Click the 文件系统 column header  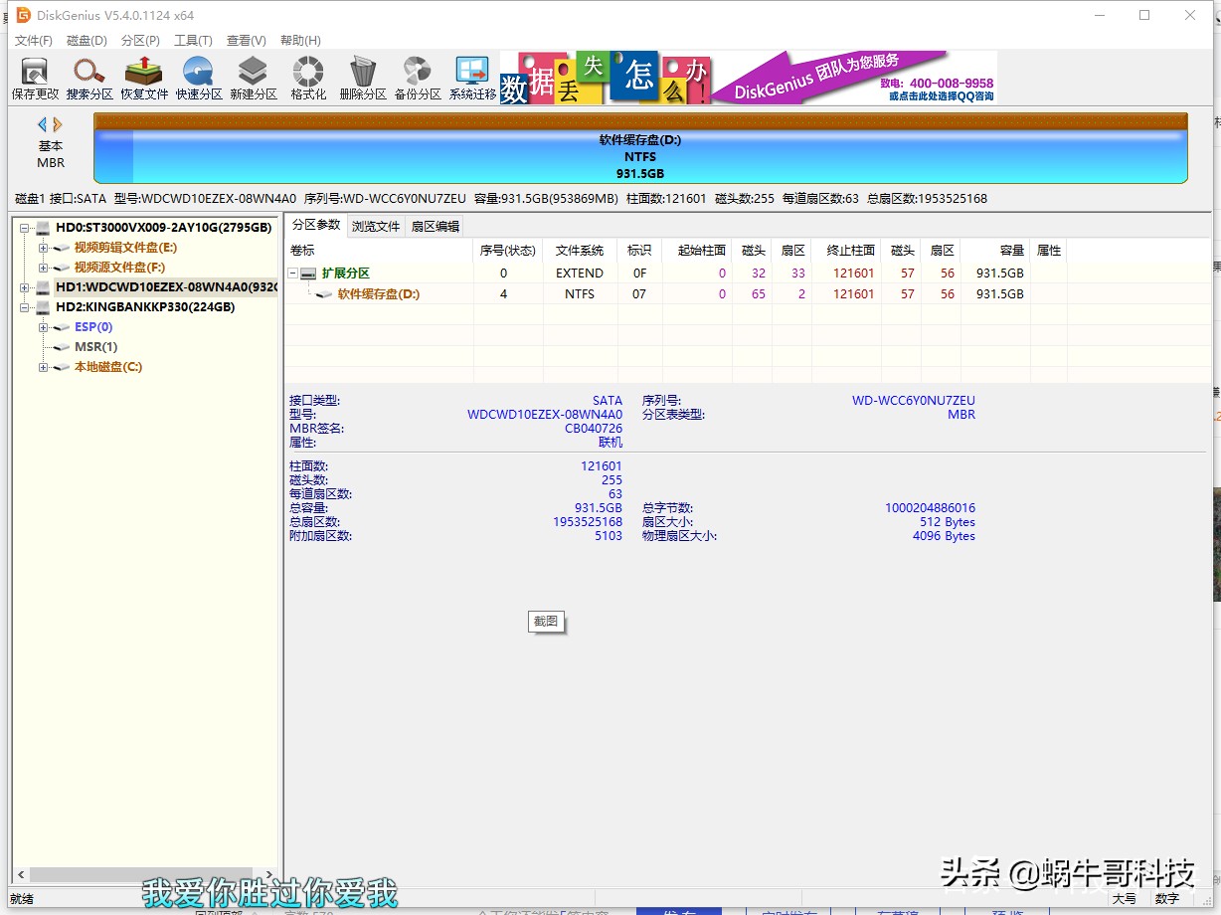[x=580, y=250]
